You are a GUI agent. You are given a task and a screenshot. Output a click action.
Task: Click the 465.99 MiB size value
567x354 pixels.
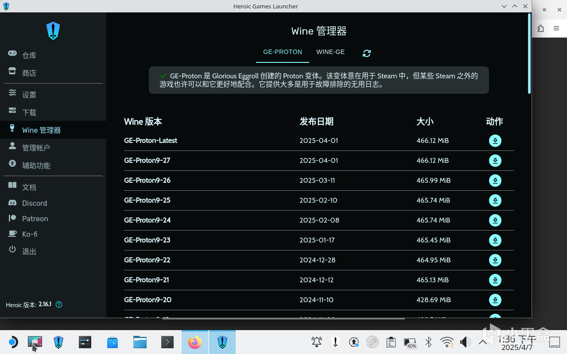coord(434,181)
